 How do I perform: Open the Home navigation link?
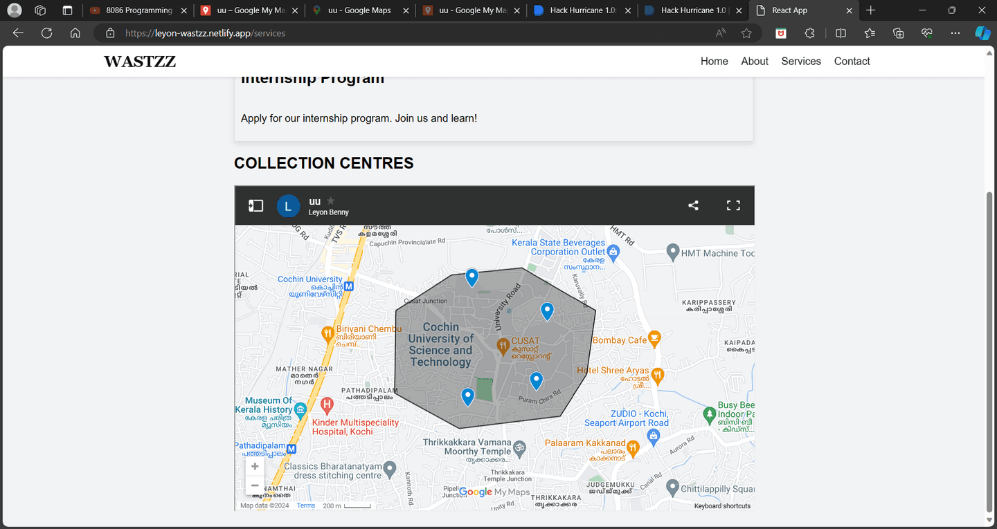715,61
